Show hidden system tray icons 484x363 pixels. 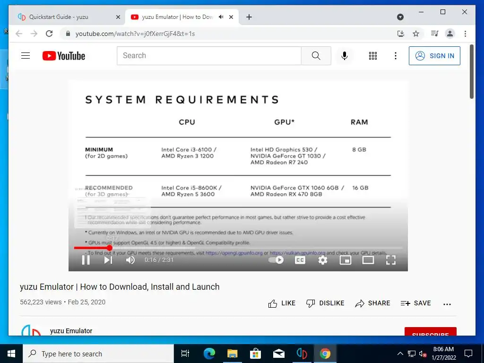(x=400, y=354)
